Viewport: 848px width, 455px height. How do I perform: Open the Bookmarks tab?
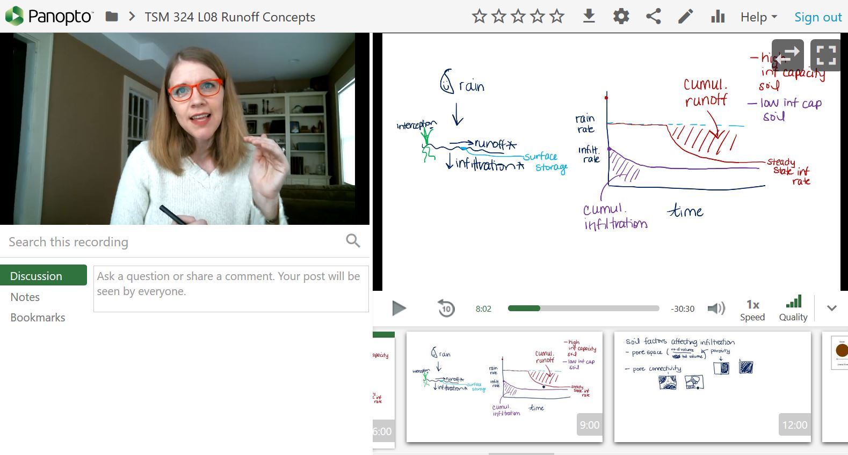38,317
